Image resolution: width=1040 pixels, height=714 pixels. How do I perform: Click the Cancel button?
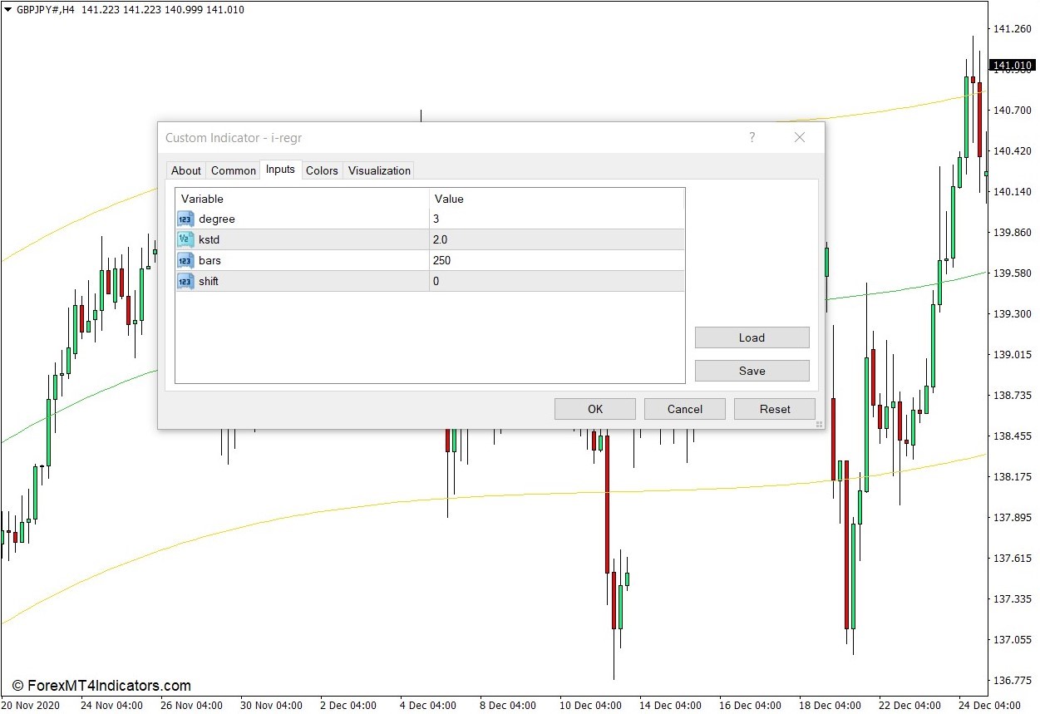point(685,409)
